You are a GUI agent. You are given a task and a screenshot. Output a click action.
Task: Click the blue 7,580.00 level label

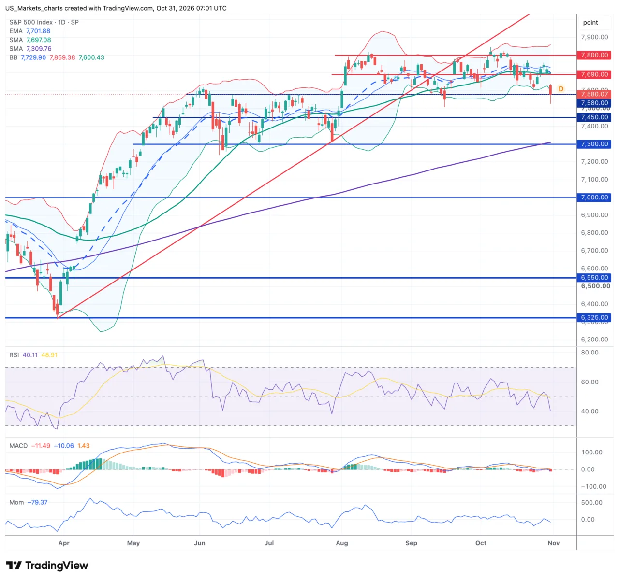594,103
